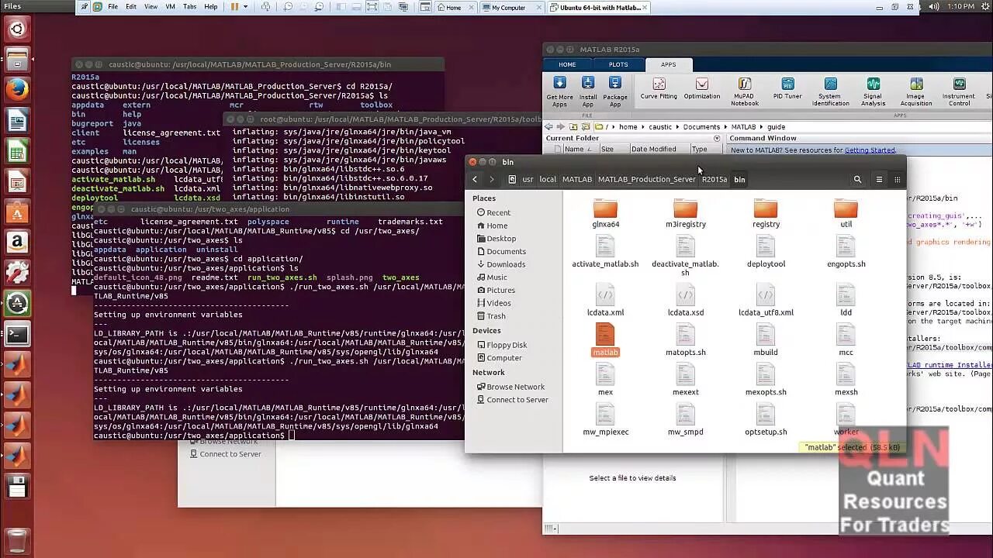Open Documents in Places sidebar
Viewport: 993px width, 558px height.
(501, 251)
